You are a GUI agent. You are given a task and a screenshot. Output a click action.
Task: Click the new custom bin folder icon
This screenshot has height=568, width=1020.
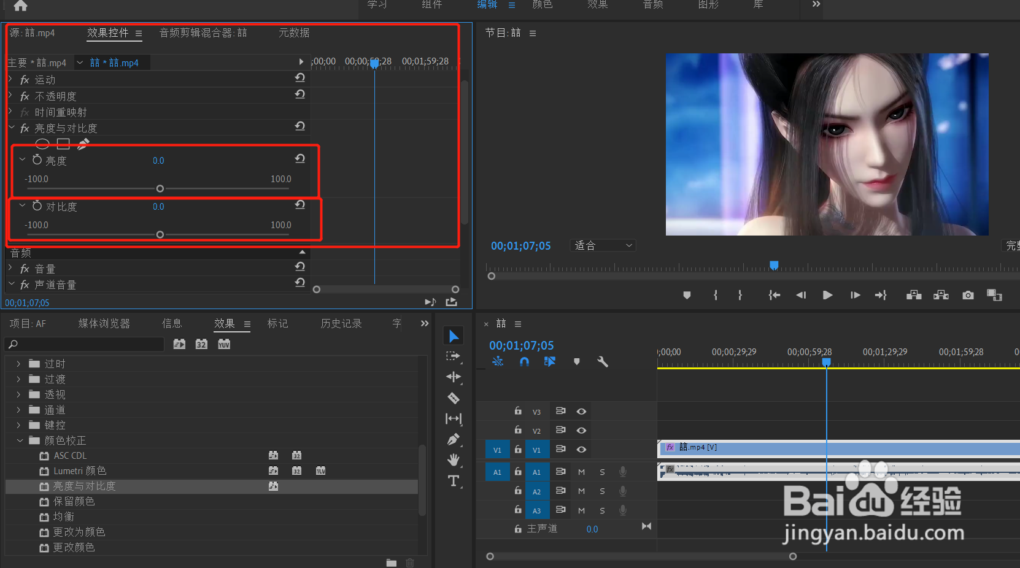click(x=391, y=562)
